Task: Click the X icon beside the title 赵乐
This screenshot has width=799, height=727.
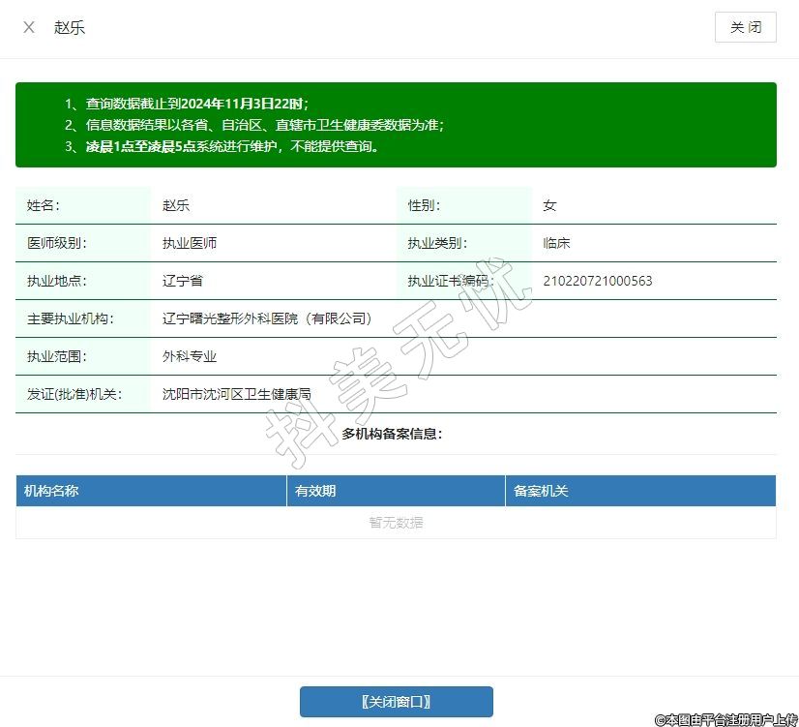Action: click(x=29, y=27)
